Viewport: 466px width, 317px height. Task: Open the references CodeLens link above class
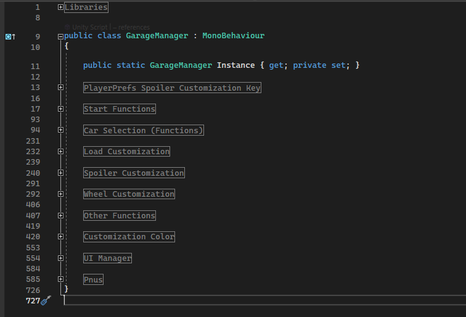pos(133,27)
